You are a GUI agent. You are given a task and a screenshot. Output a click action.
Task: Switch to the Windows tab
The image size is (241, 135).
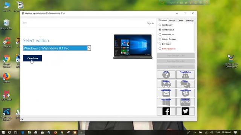(x=163, y=20)
